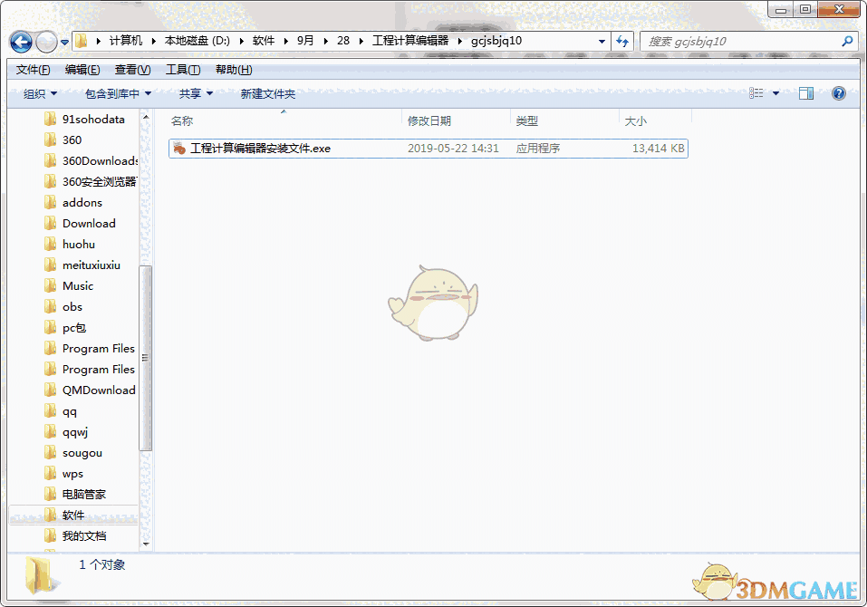Click inside the search gcjsbjq10 field
The height and width of the screenshot is (607, 867).
click(x=743, y=41)
